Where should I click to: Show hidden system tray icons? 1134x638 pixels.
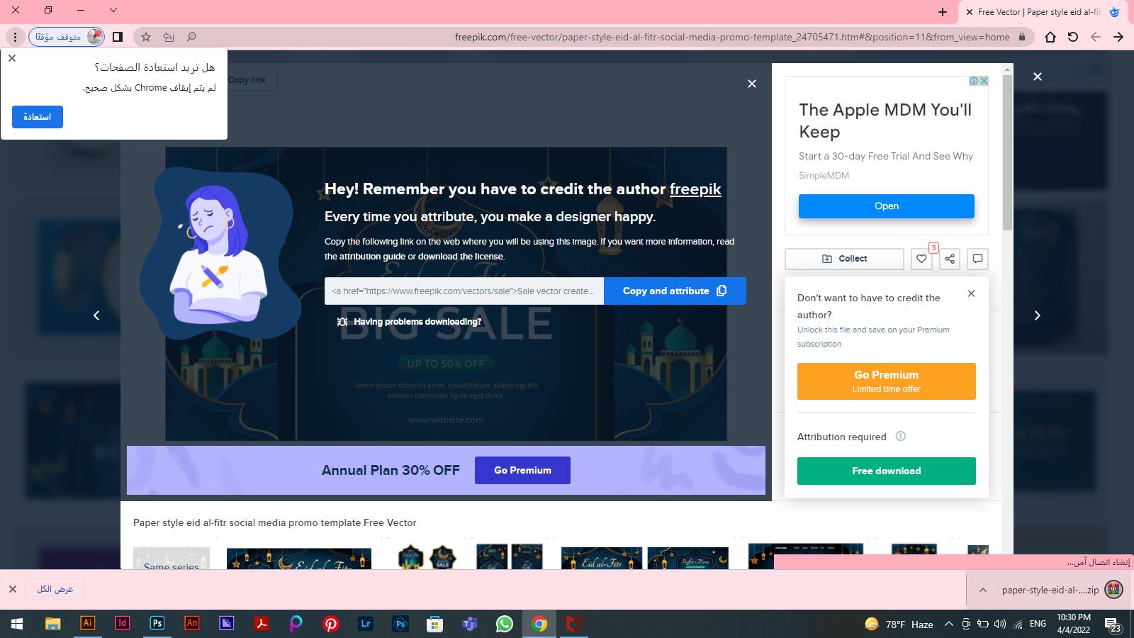coord(949,625)
